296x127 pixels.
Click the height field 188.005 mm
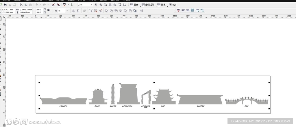(x=26, y=12)
